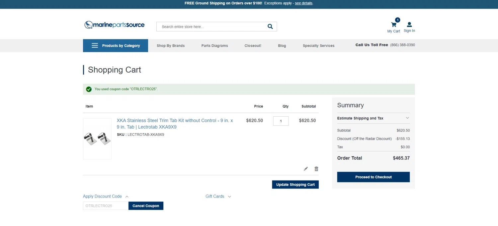Open the XKA Stainless Steel Trim Tab Kit link
498x226 pixels.
(x=175, y=124)
